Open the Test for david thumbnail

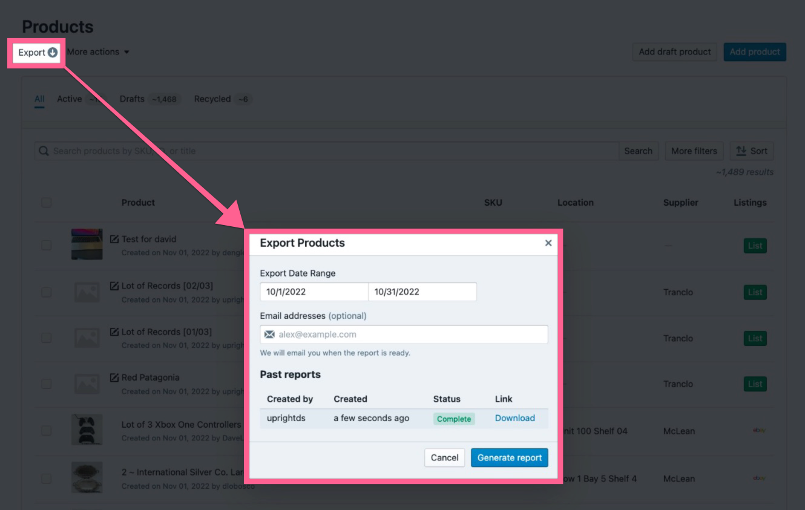[x=87, y=244]
